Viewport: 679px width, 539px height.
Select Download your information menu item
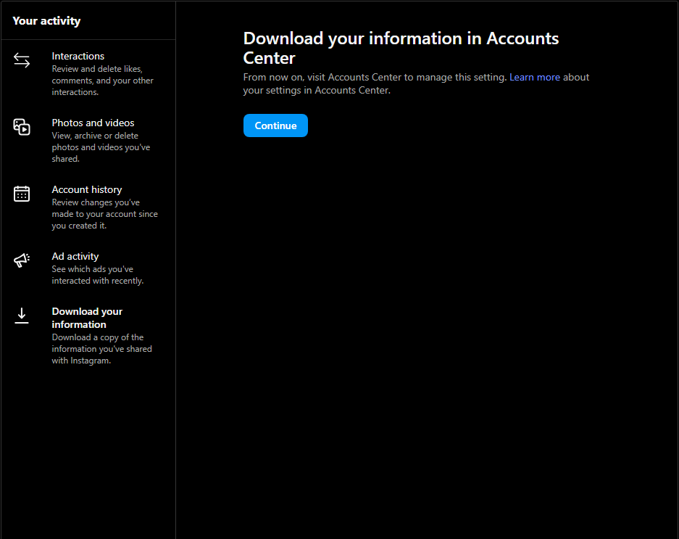pyautogui.click(x=88, y=336)
